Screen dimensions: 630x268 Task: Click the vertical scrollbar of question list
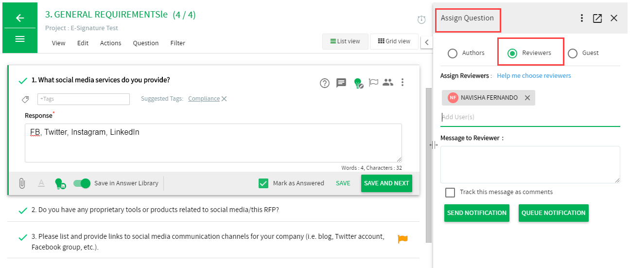[x=428, y=165]
